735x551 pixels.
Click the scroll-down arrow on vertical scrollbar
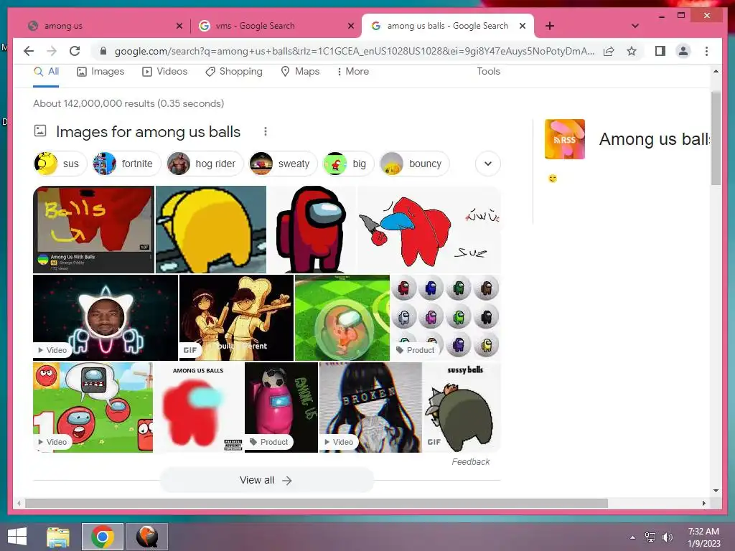(716, 491)
